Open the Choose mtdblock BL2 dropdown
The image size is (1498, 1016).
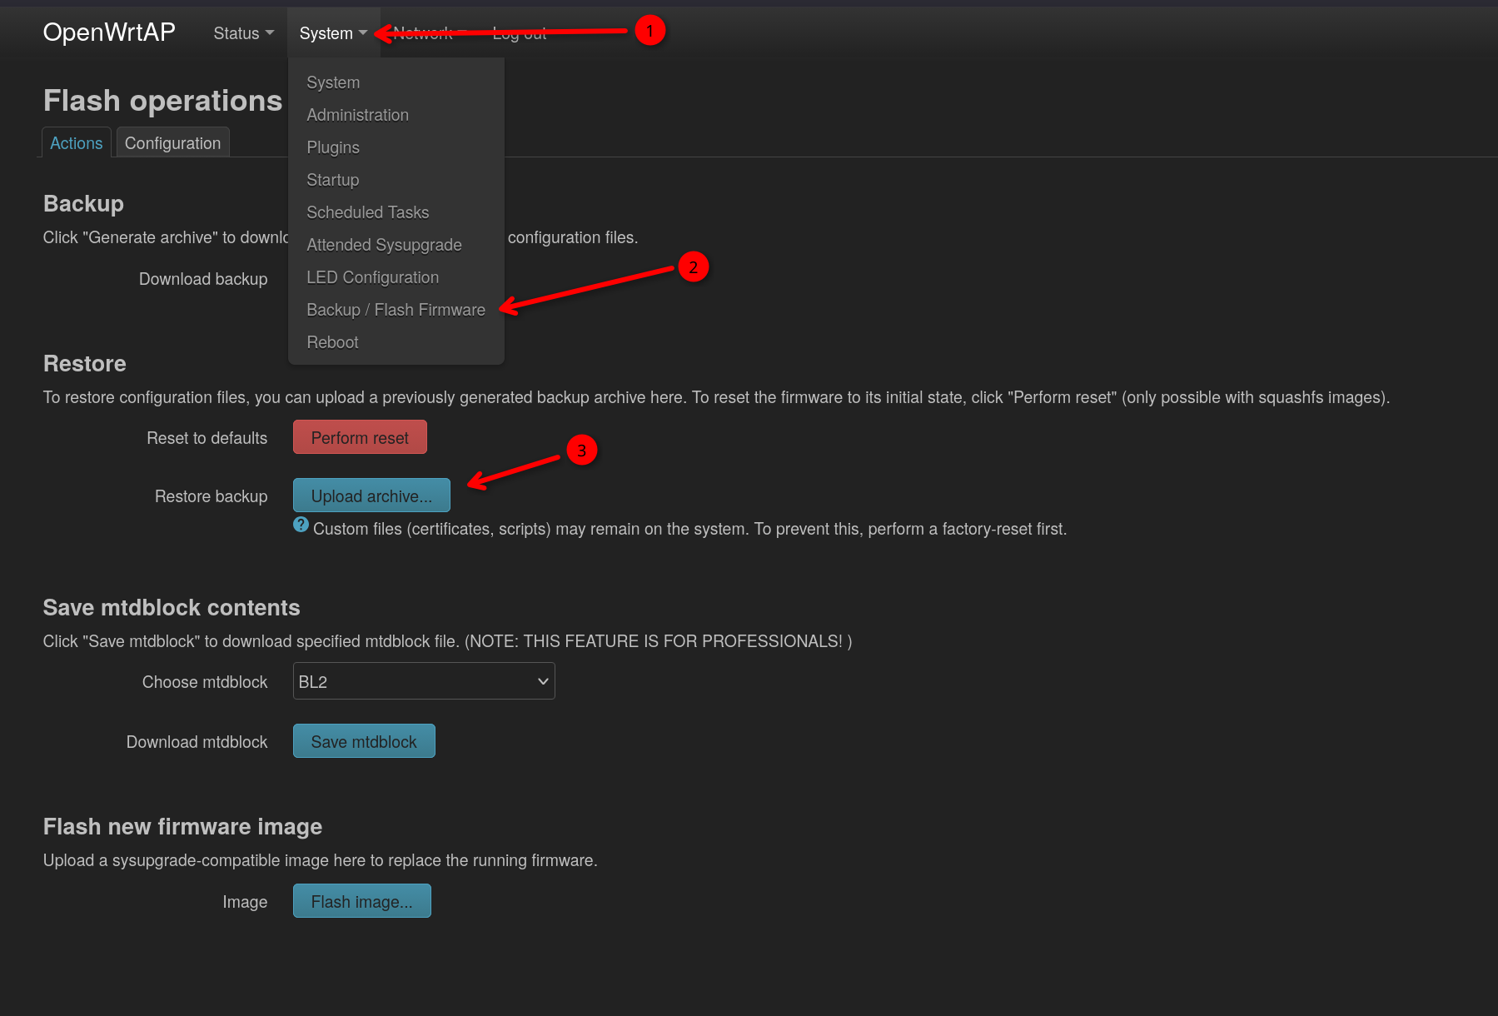click(x=424, y=681)
